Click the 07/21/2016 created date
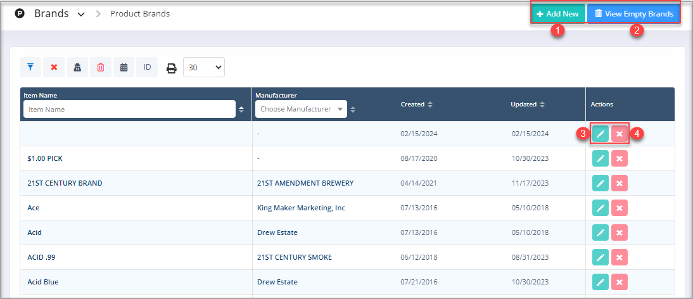The image size is (693, 299). click(419, 283)
